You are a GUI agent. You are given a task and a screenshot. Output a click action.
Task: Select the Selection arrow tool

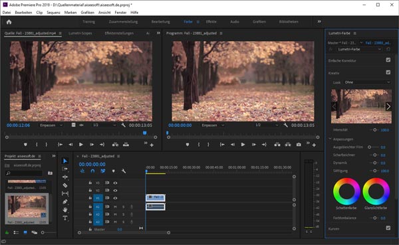point(65,161)
